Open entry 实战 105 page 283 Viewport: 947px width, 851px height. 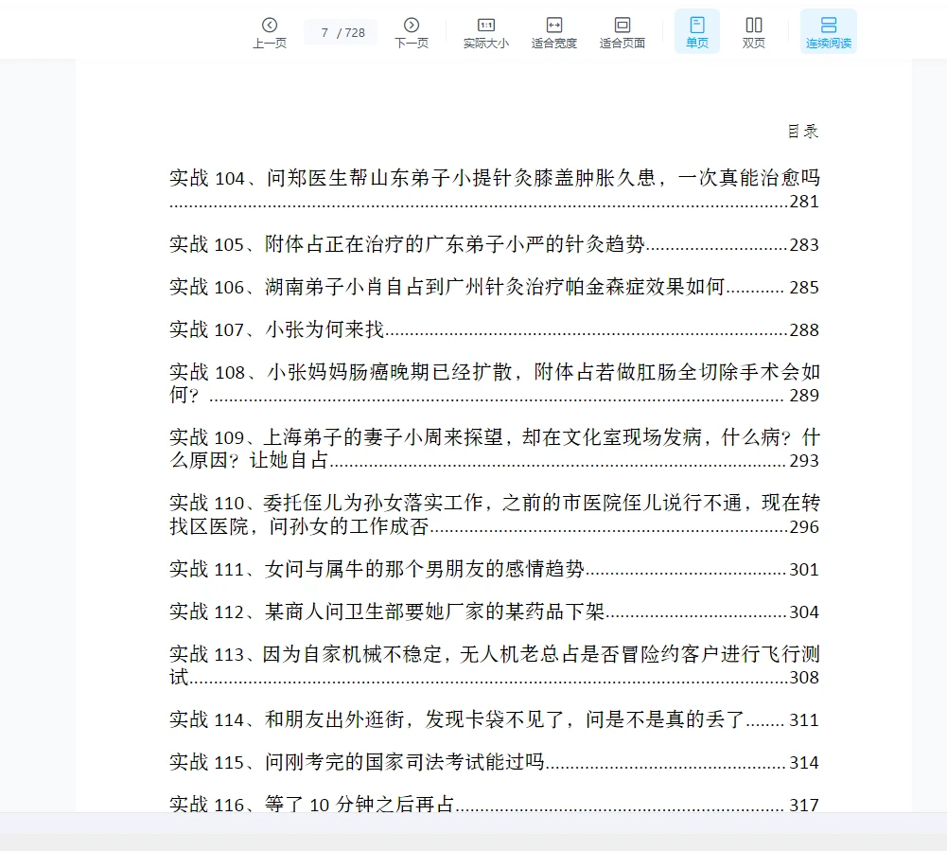[494, 244]
